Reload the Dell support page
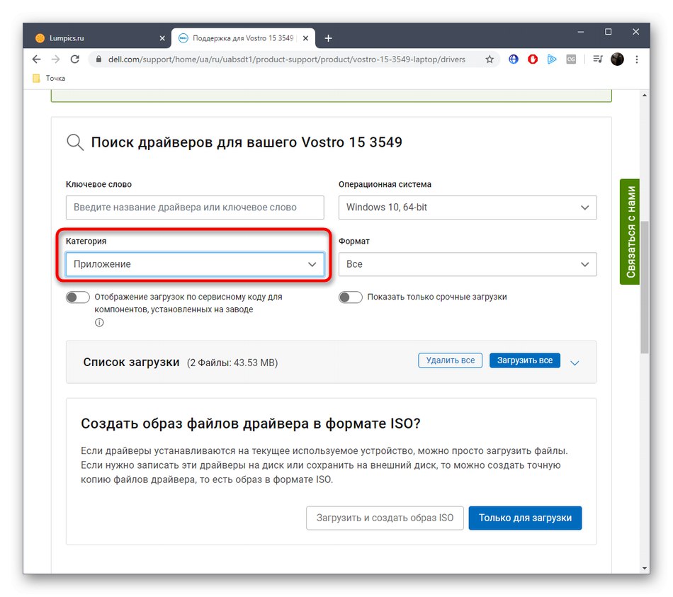Image resolution: width=673 pixels, height=597 pixels. (74, 59)
